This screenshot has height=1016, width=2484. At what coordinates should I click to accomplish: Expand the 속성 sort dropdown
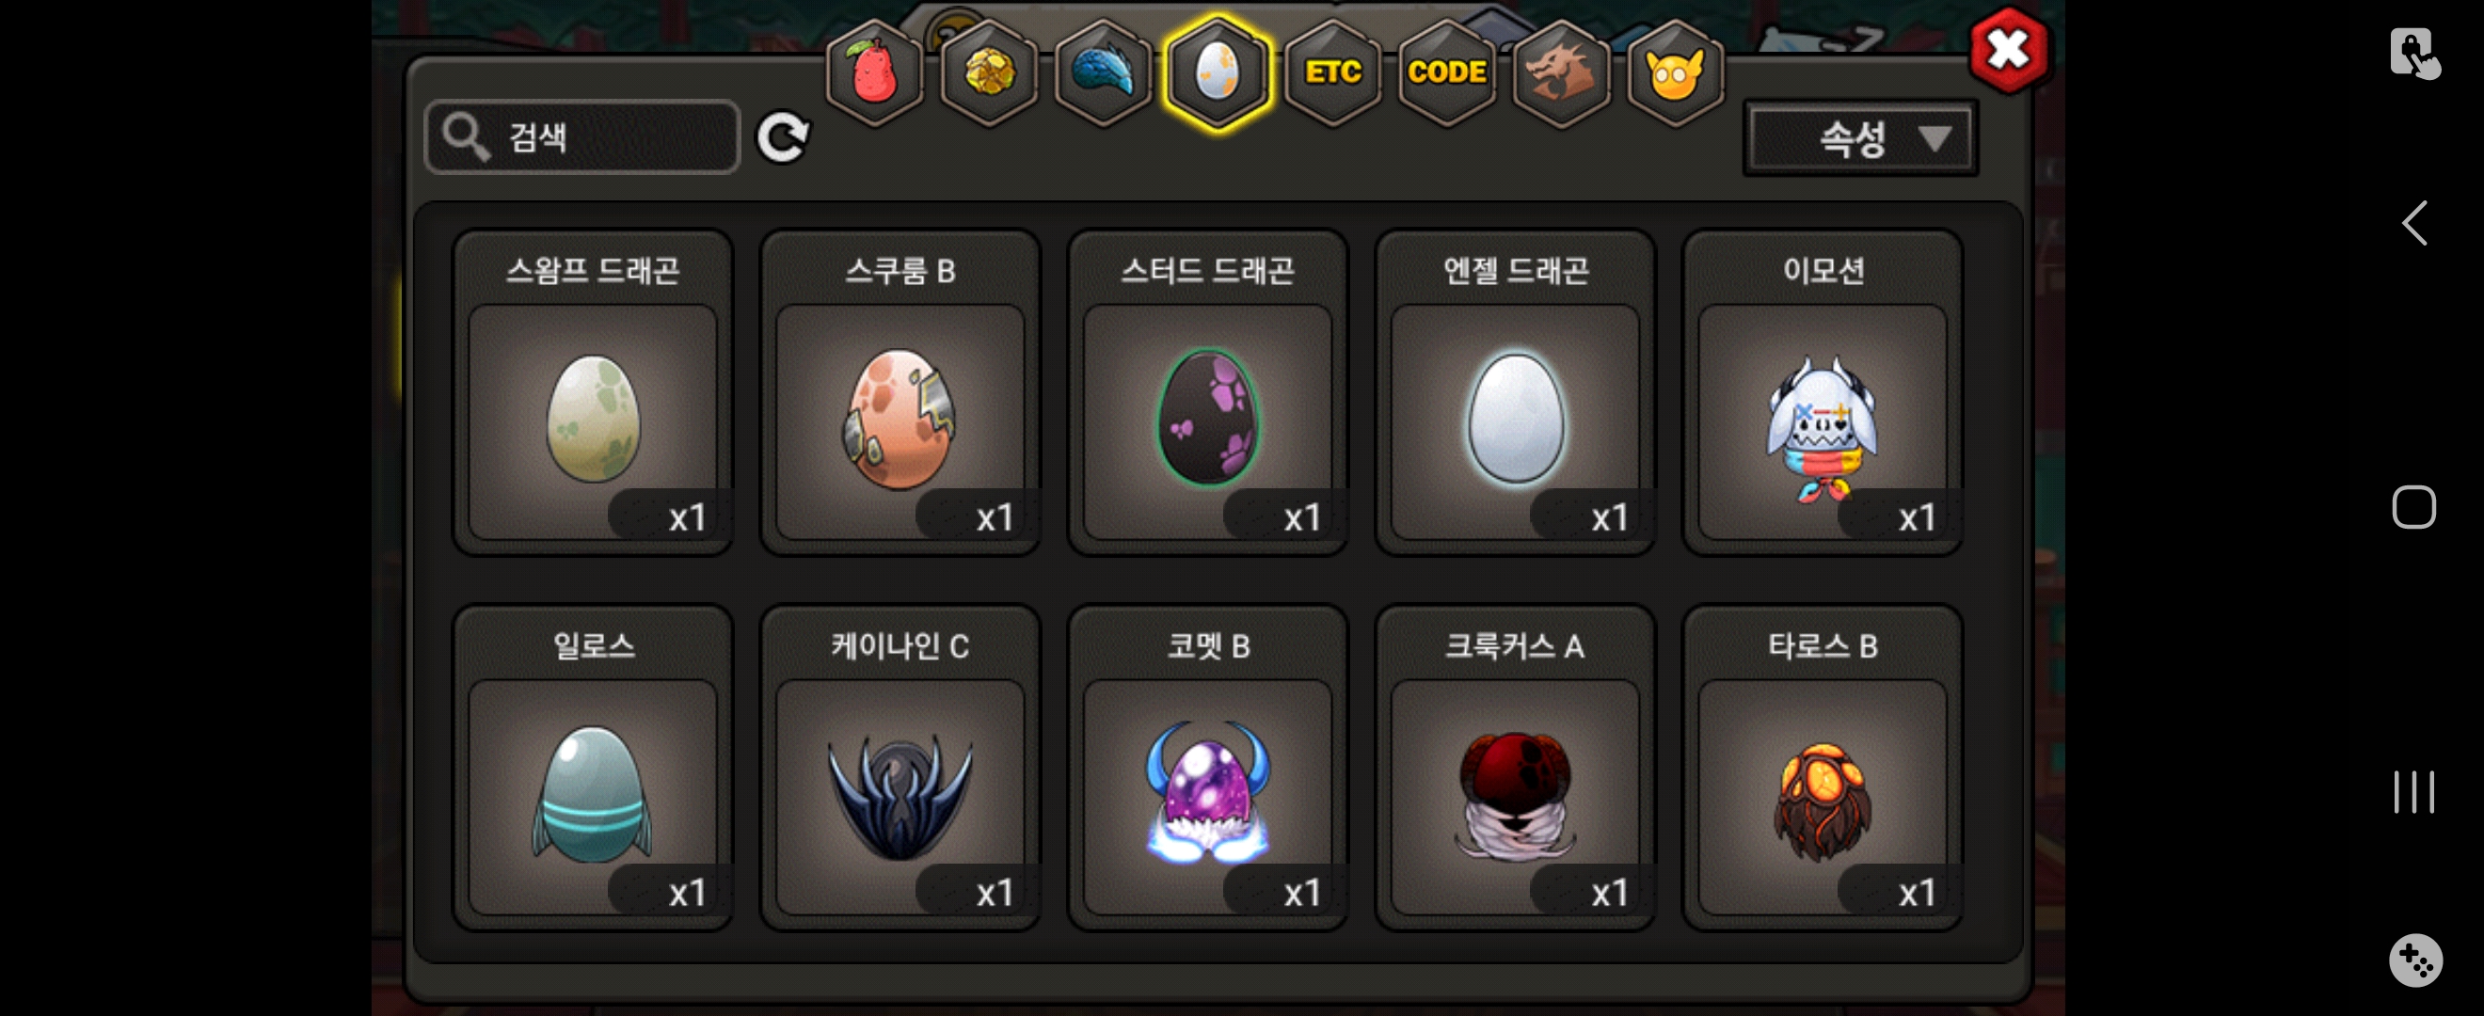1860,139
